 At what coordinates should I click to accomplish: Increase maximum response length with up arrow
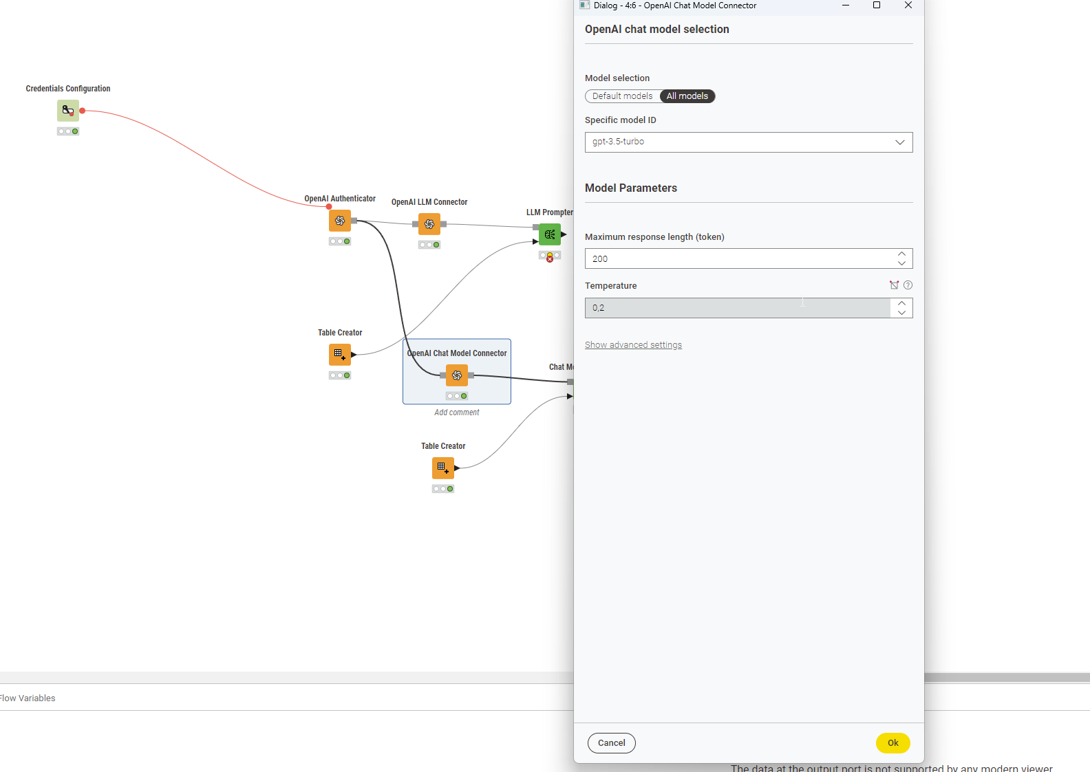tap(901, 254)
